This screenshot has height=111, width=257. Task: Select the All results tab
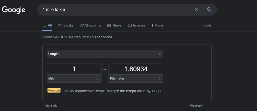coord(47,25)
